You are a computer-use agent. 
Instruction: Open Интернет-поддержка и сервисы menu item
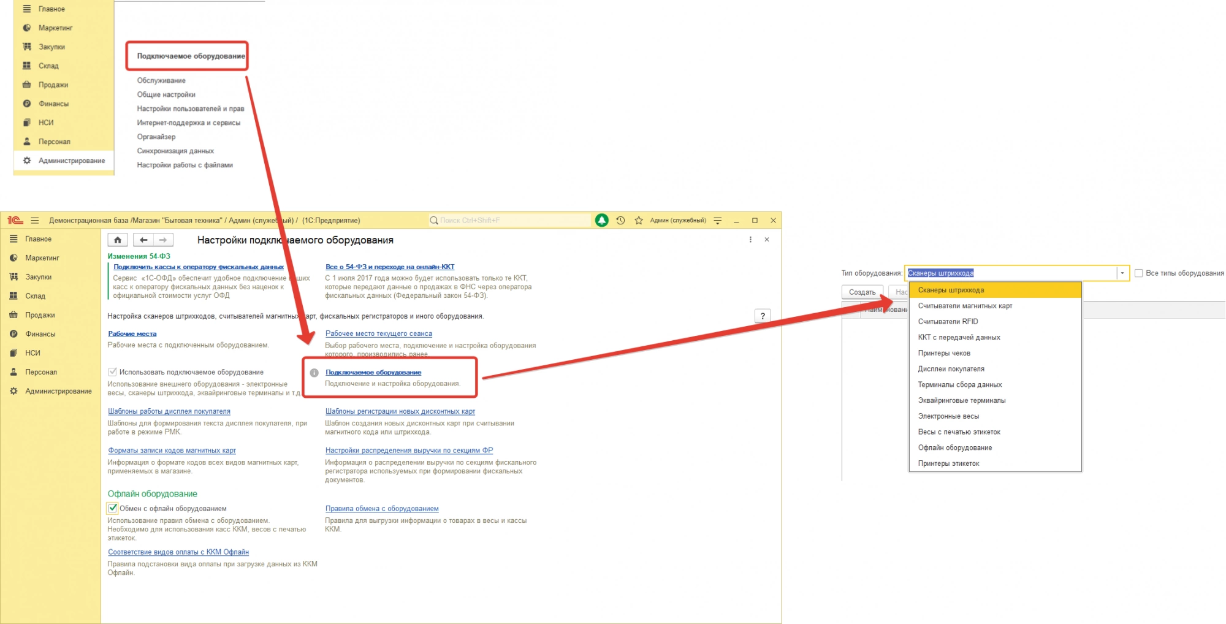click(x=189, y=123)
